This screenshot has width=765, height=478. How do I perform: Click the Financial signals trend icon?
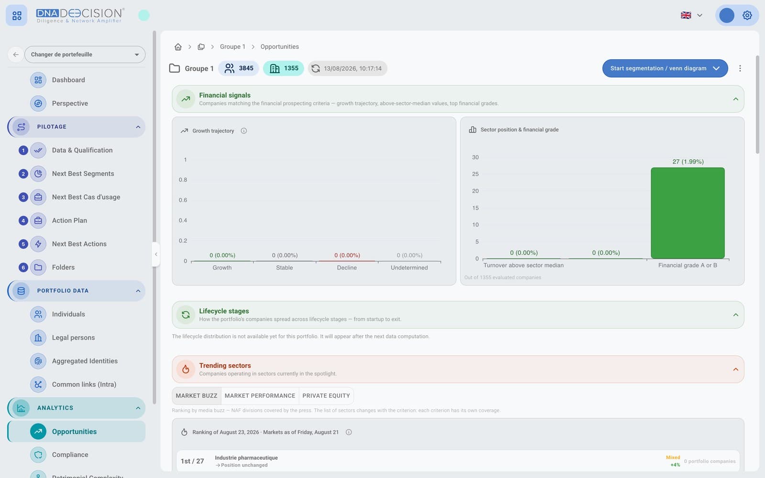pyautogui.click(x=186, y=99)
